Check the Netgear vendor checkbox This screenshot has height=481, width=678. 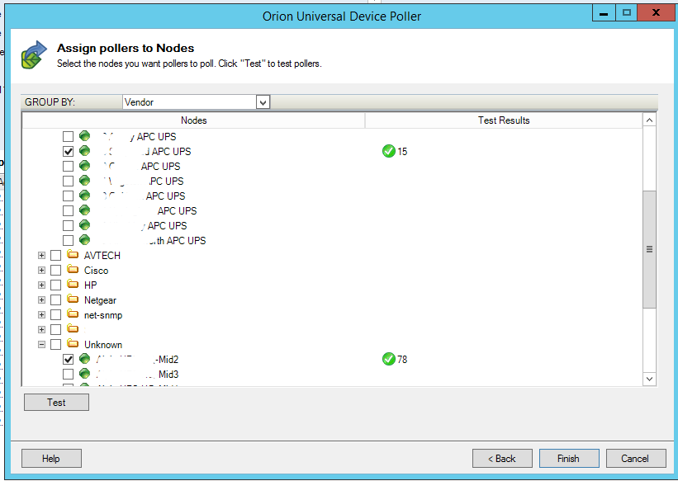(x=56, y=300)
